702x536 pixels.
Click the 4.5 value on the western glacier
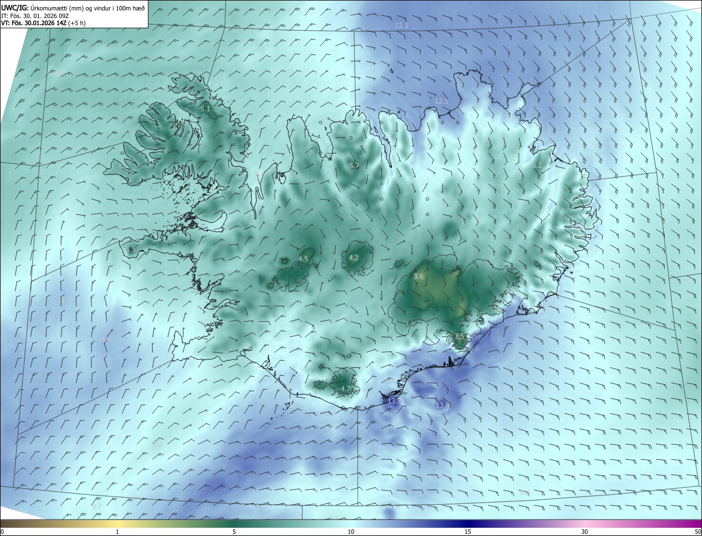tap(303, 259)
